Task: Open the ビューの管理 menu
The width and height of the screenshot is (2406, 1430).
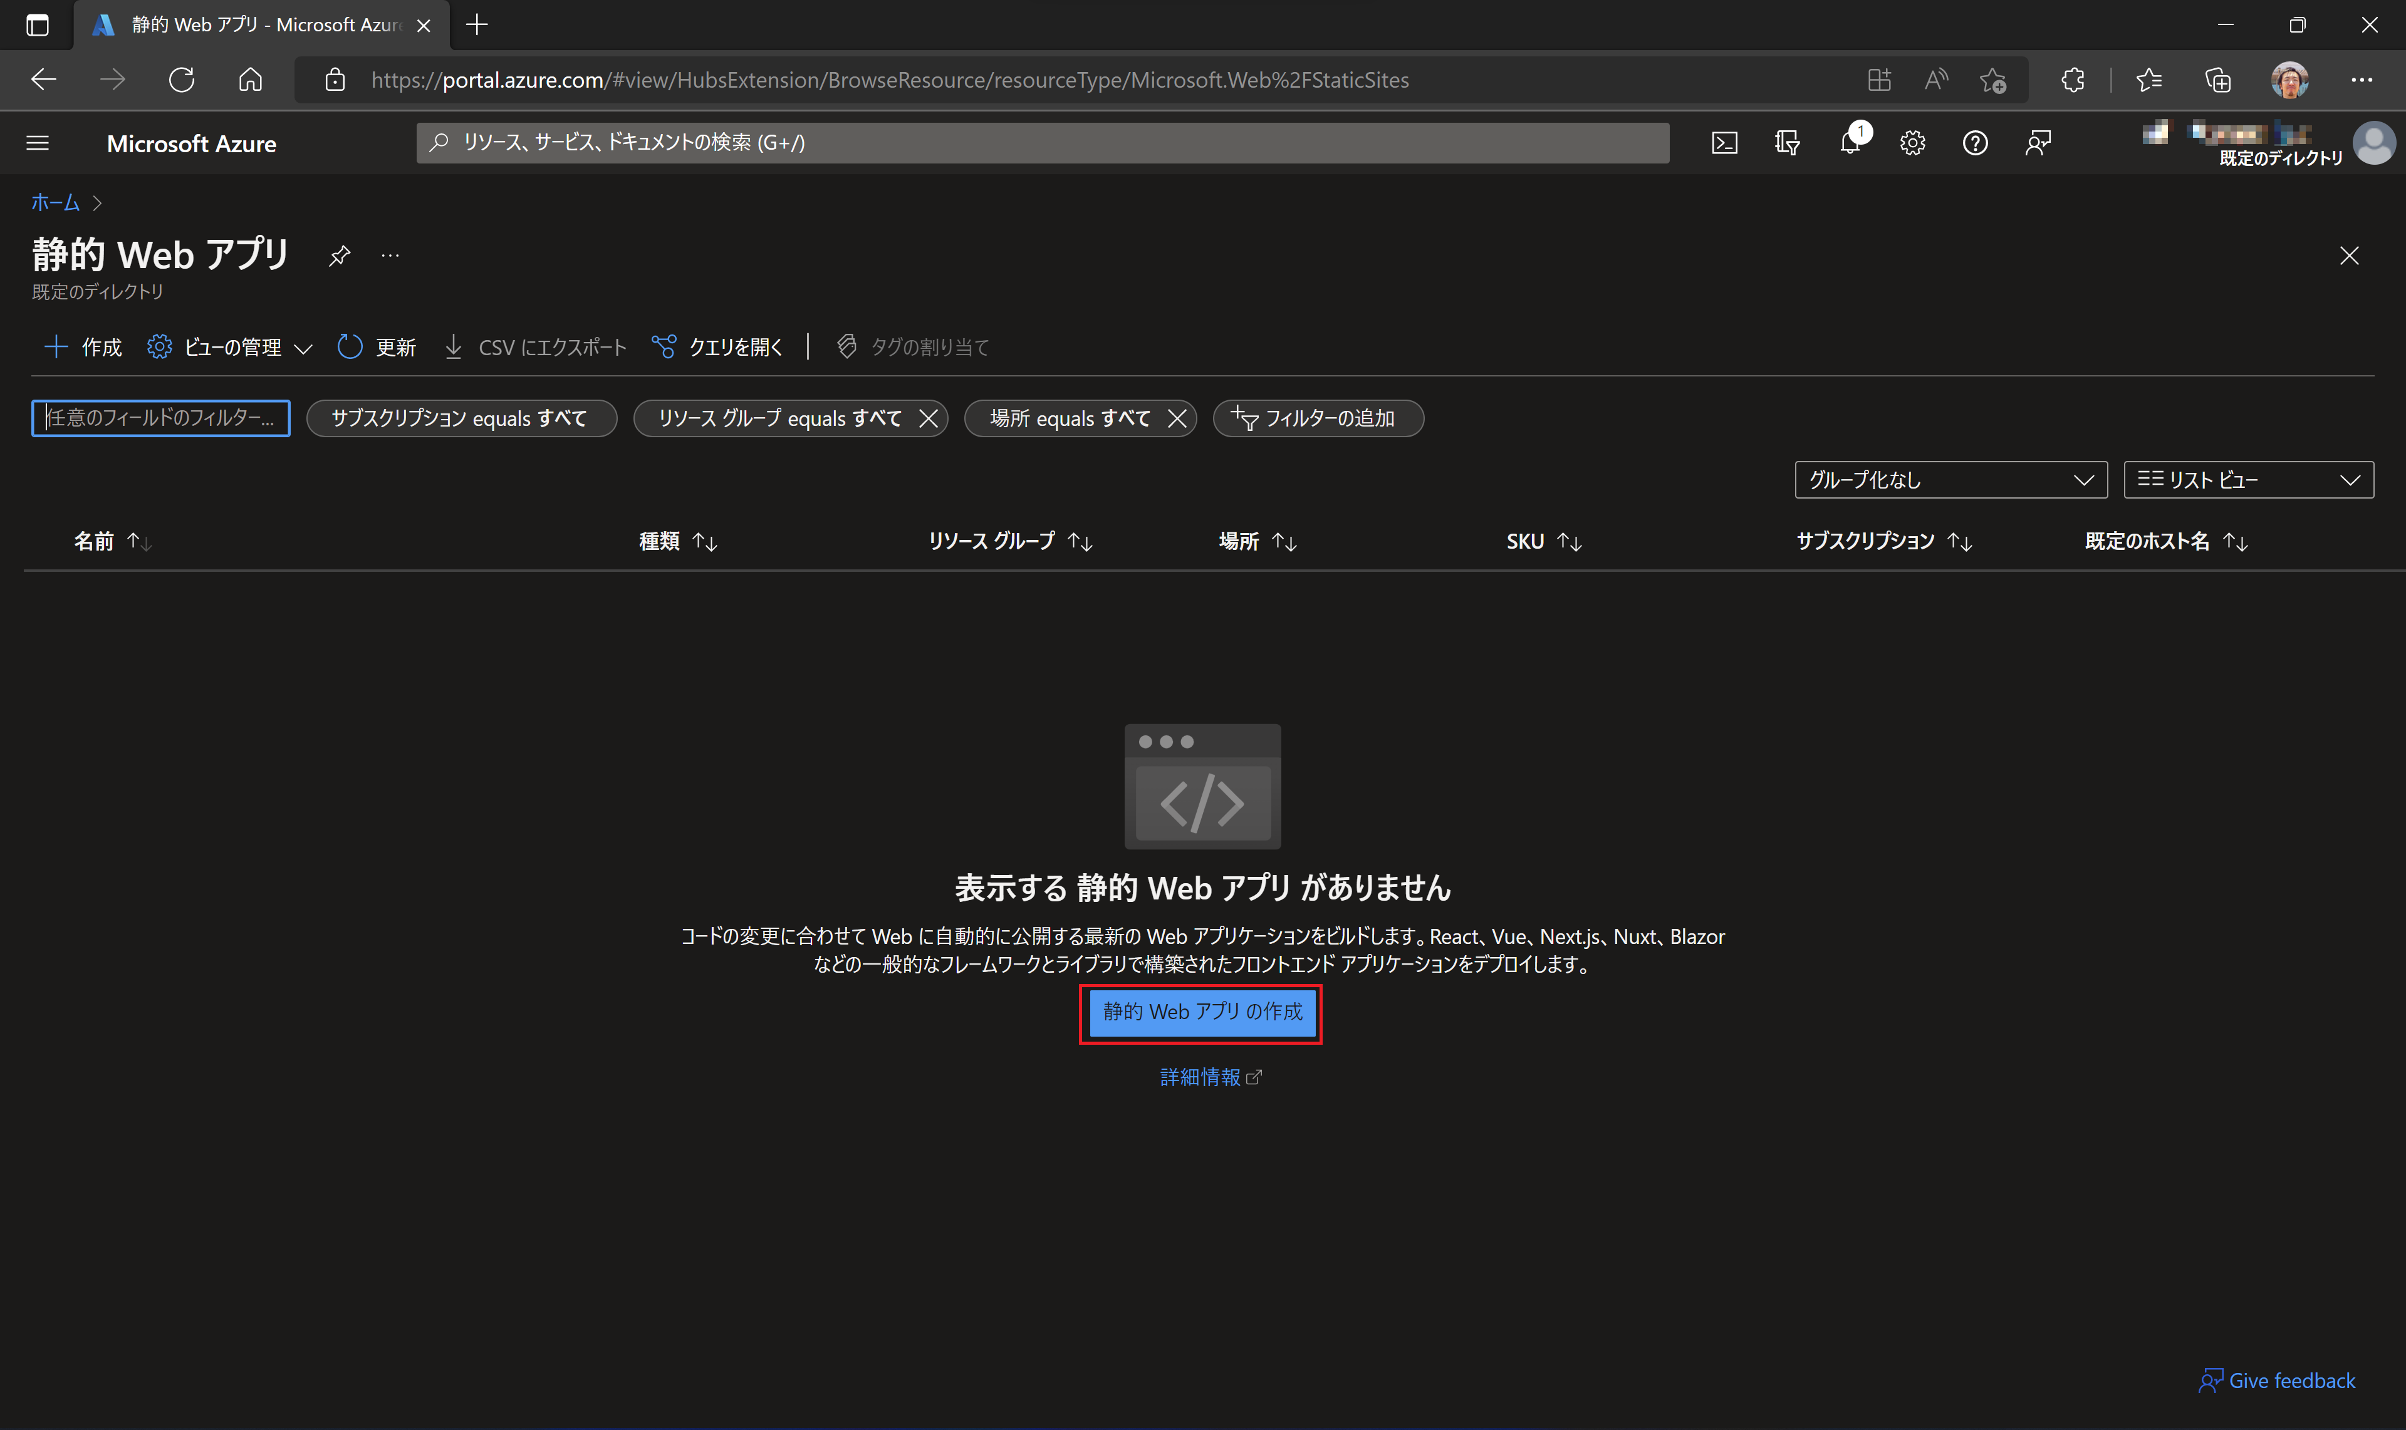Action: click(x=229, y=347)
